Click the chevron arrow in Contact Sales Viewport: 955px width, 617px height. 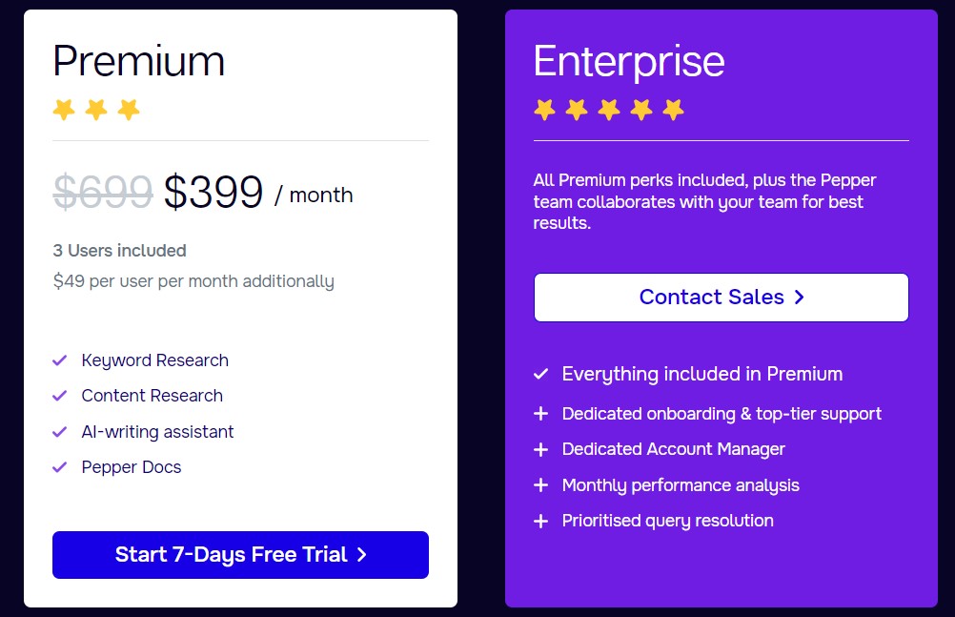[799, 297]
